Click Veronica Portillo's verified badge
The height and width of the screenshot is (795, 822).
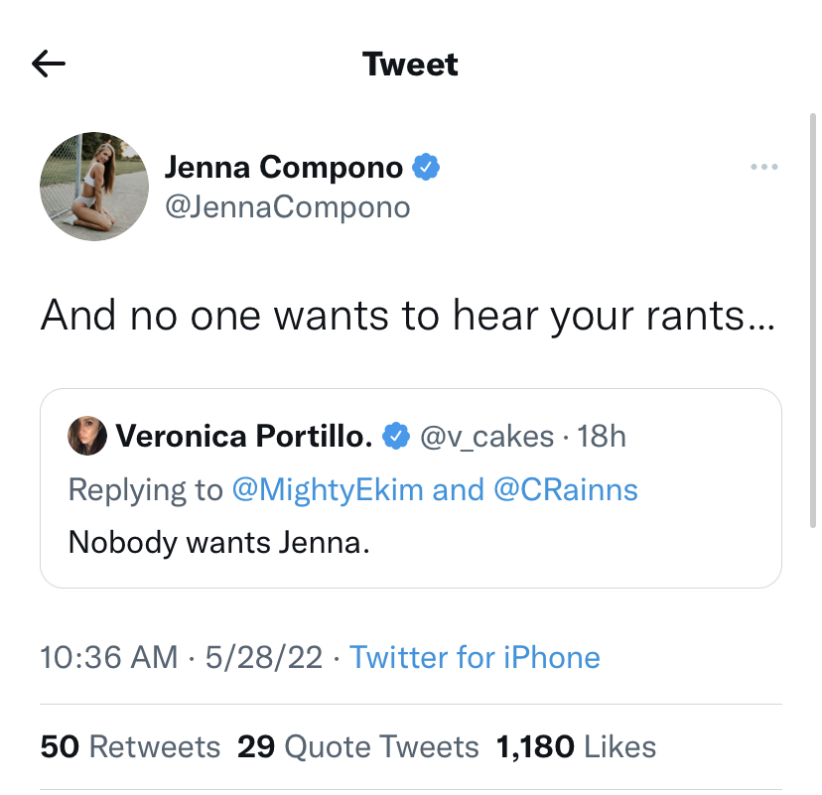(x=396, y=436)
